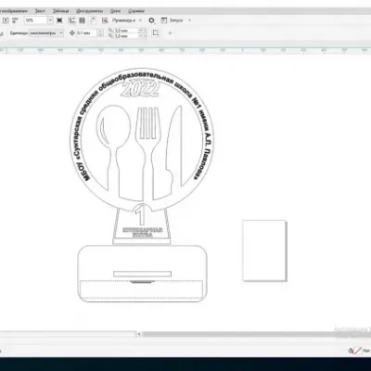Click the lower duplicate distance 5,0 мм field
The width and height of the screenshot is (371, 371).
tap(126, 36)
